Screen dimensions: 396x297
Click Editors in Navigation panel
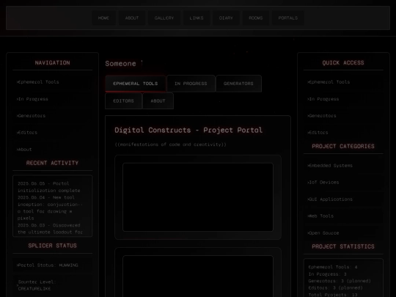tap(53, 132)
